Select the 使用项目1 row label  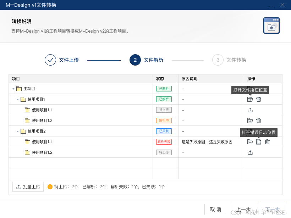click(36, 99)
